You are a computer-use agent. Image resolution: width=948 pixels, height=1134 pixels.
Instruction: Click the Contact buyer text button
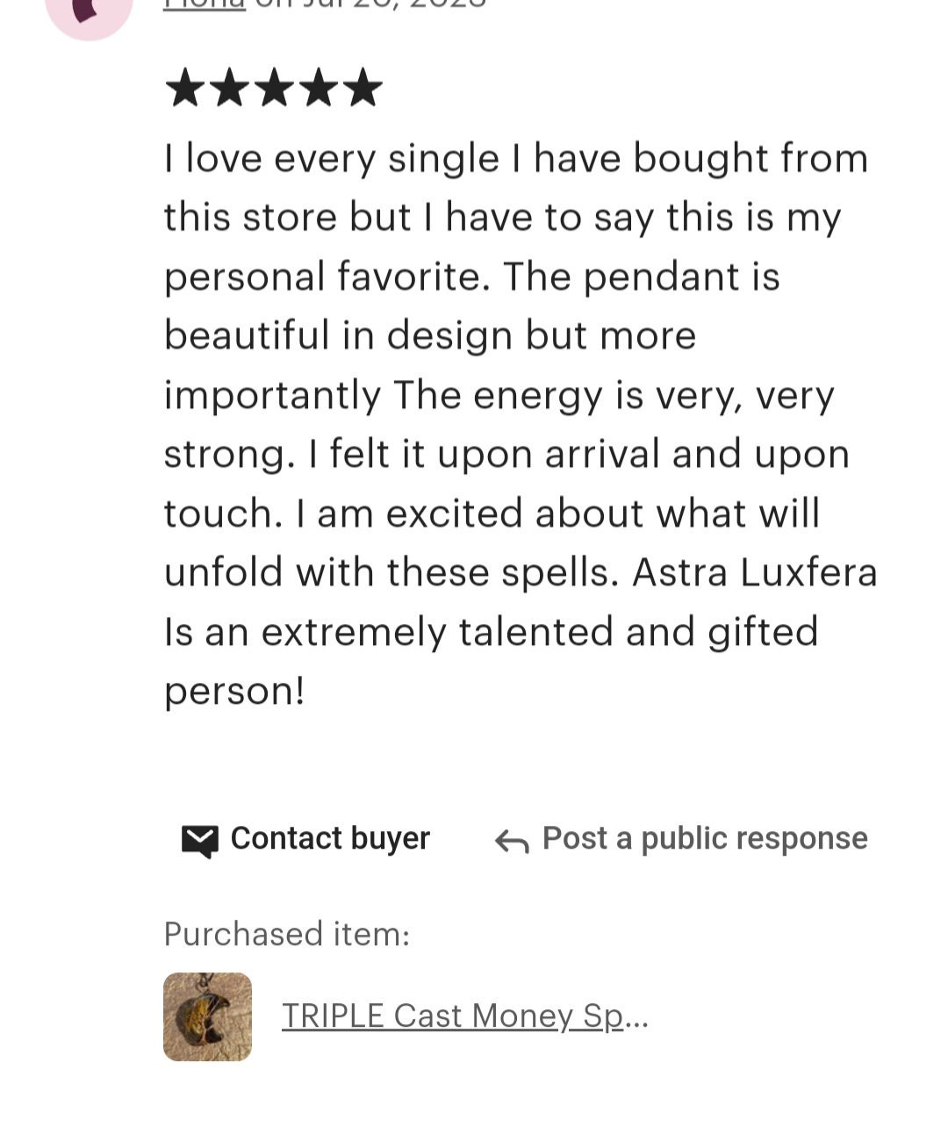coord(330,838)
